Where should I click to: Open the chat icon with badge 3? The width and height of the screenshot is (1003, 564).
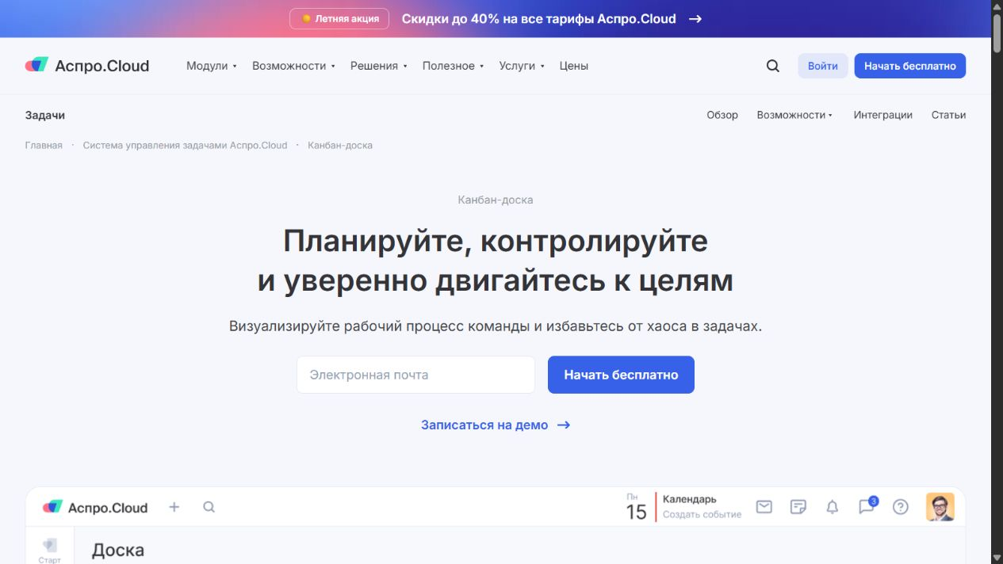[x=867, y=505]
